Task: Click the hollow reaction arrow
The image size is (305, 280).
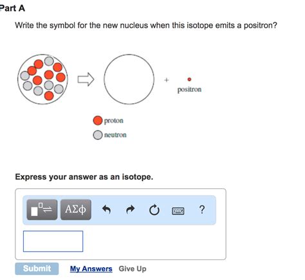Action: point(86,80)
